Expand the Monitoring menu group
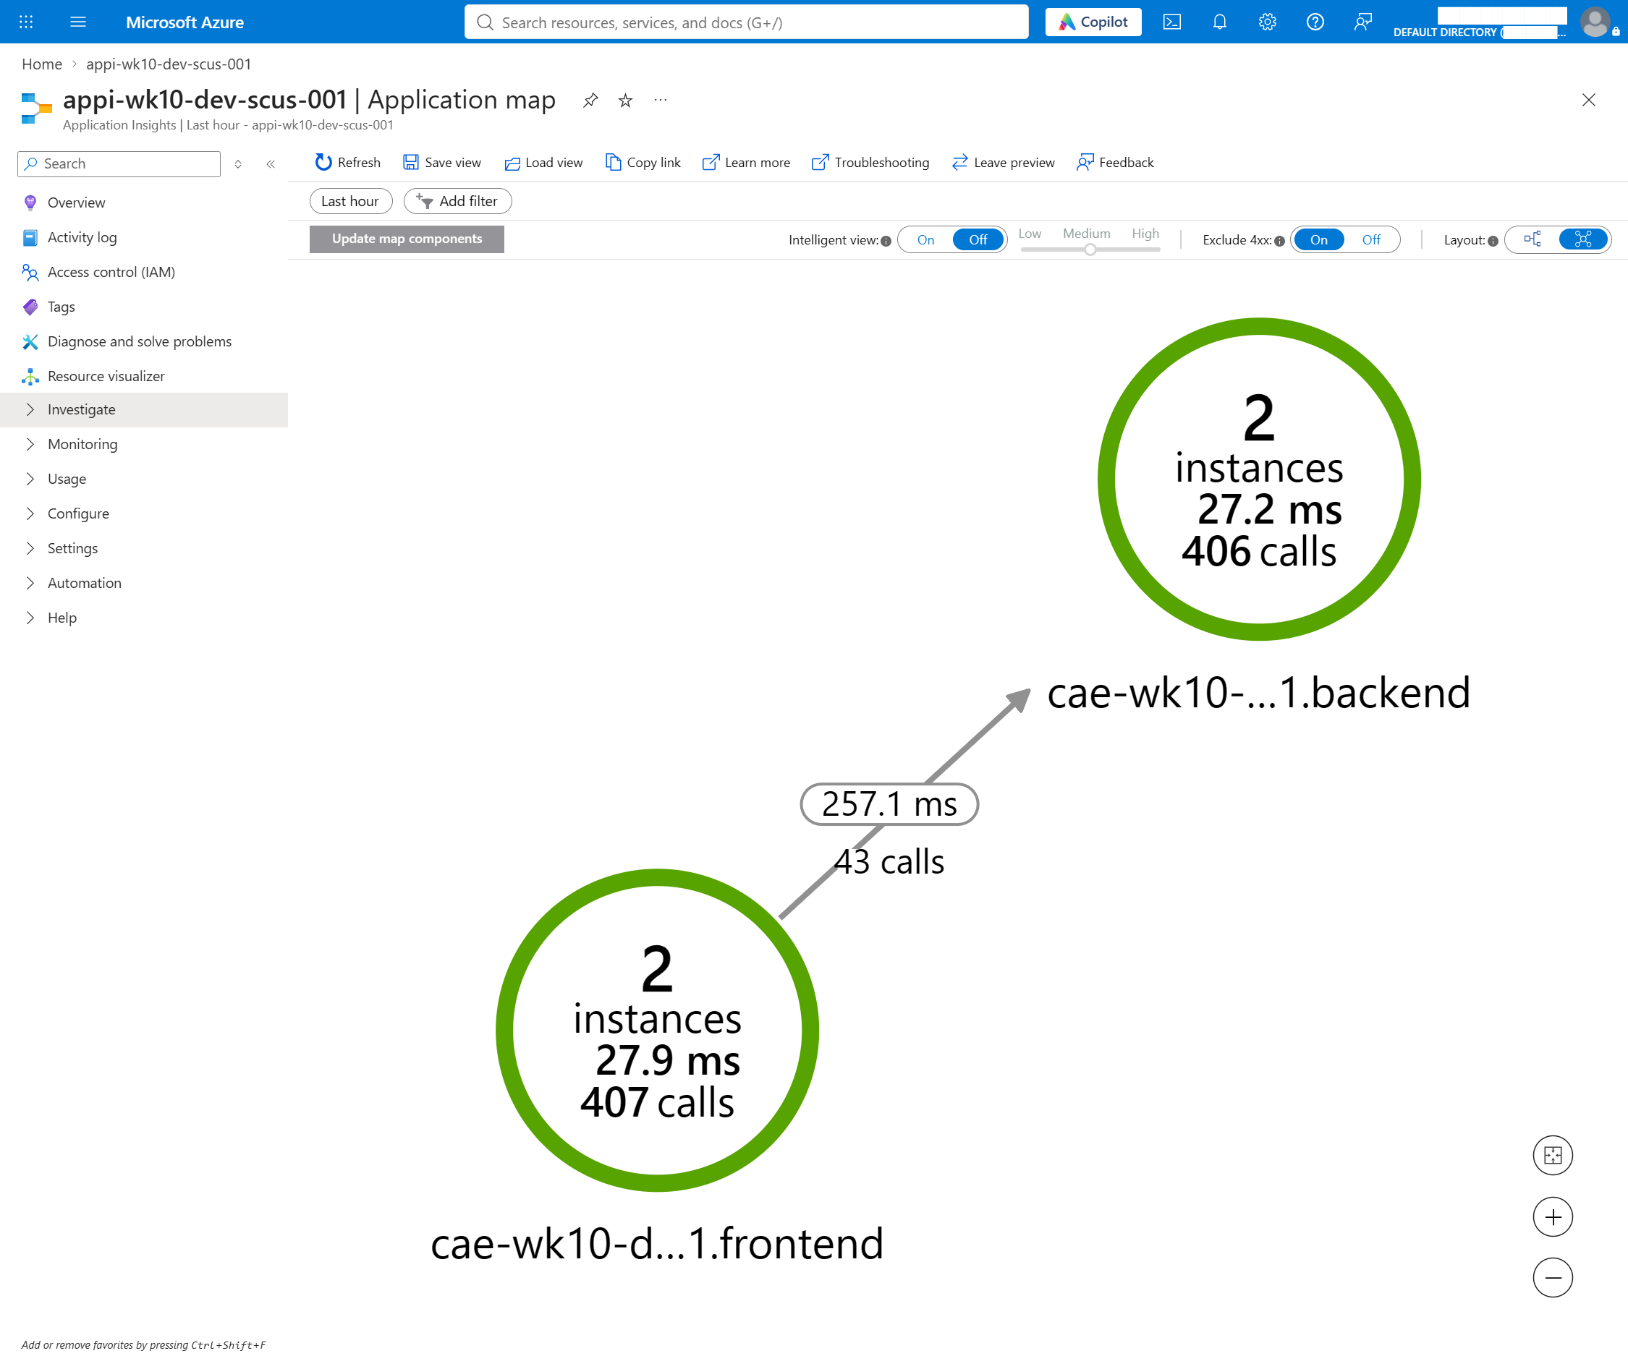Image resolution: width=1628 pixels, height=1356 pixels. tap(144, 444)
